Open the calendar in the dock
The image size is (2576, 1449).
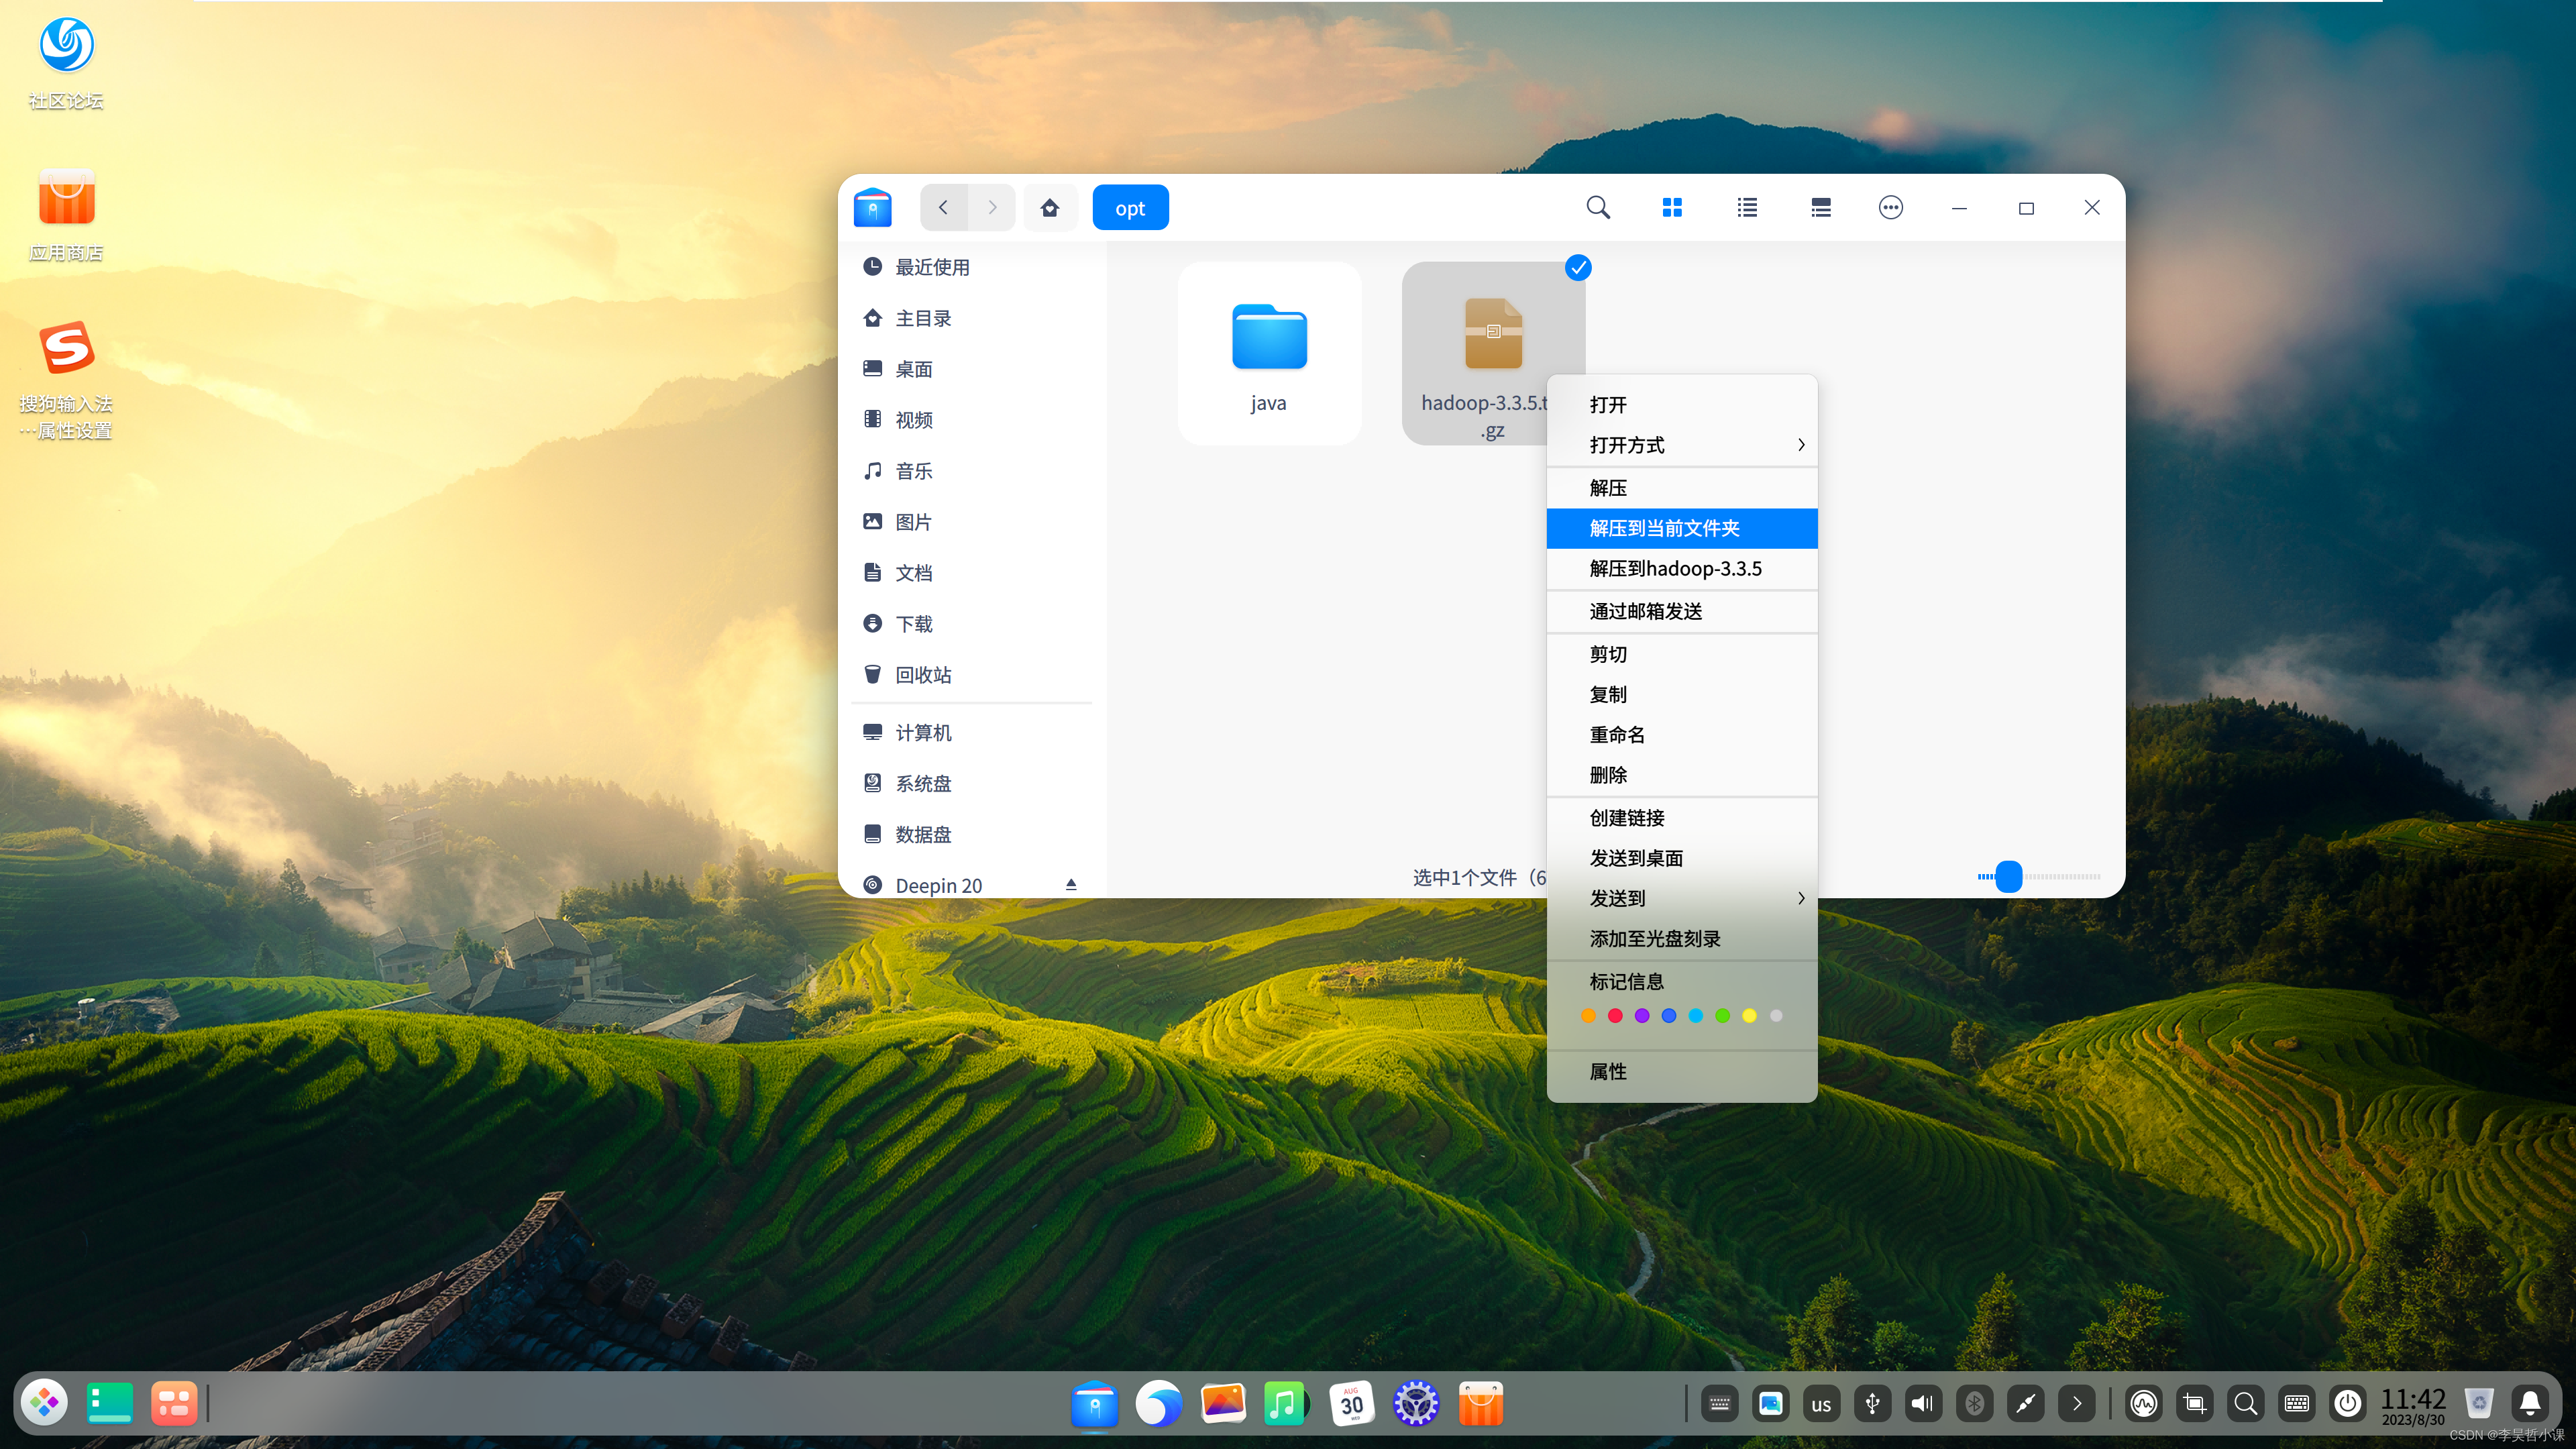pyautogui.click(x=1351, y=1403)
